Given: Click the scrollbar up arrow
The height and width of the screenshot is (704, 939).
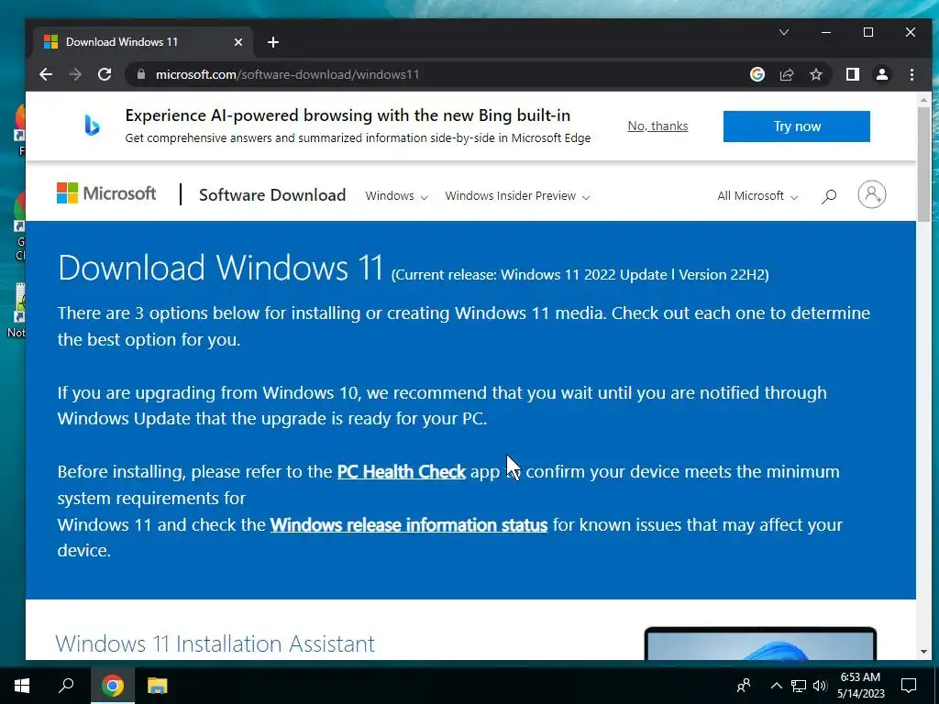Looking at the screenshot, I should pyautogui.click(x=923, y=99).
